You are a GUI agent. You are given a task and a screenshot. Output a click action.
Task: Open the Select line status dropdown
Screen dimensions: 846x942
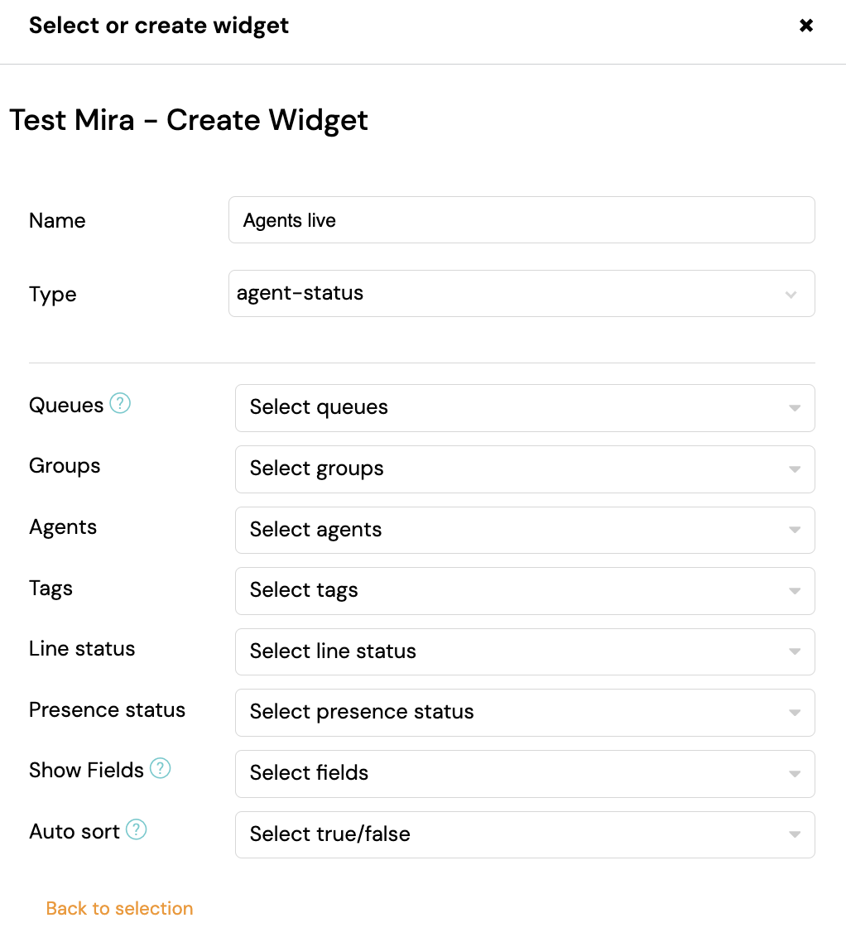[525, 651]
